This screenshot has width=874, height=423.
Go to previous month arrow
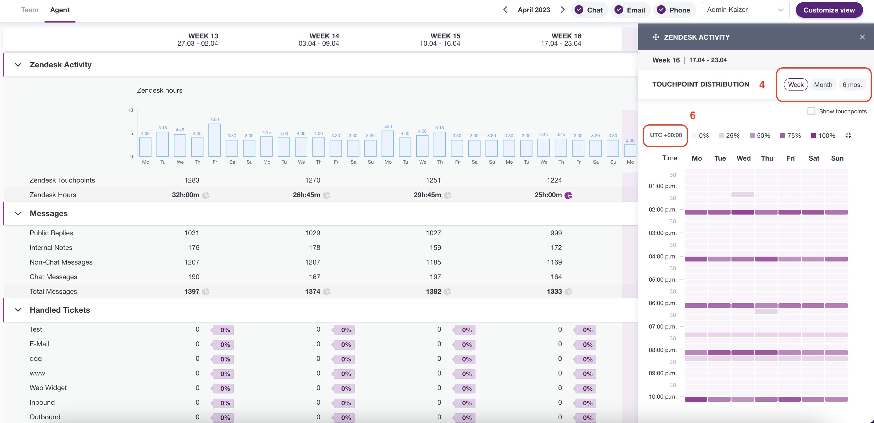click(505, 10)
